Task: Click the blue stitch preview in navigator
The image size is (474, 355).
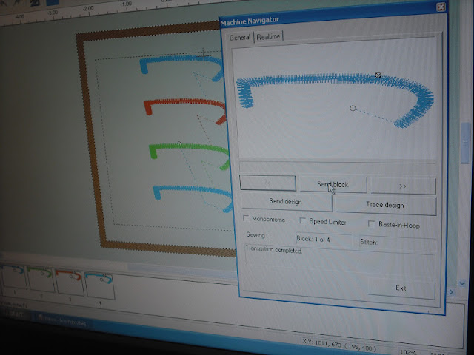Action: point(335,100)
